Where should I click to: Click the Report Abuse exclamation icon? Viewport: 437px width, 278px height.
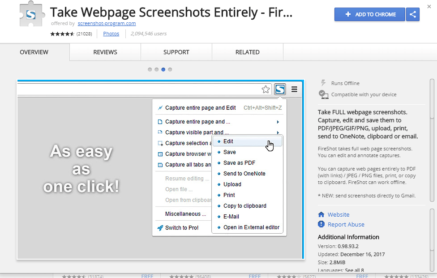pos(321,224)
